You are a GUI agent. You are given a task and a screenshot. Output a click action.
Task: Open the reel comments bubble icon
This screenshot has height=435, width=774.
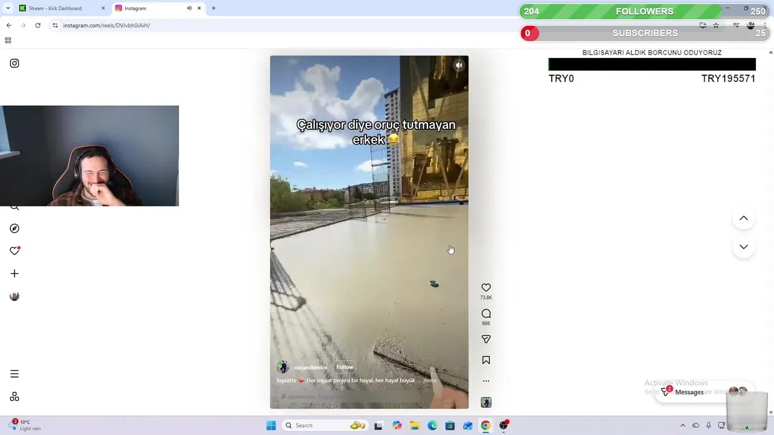point(486,314)
